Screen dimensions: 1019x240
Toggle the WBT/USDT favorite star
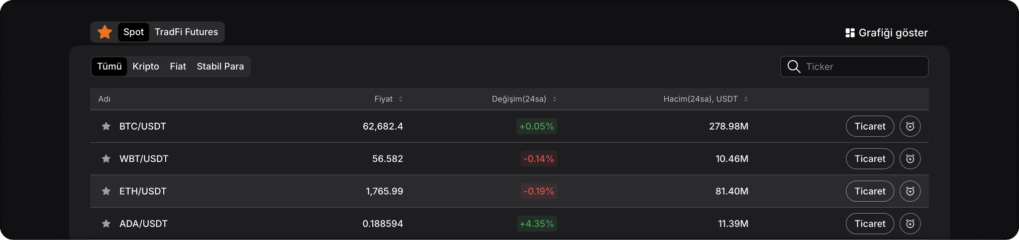pos(106,159)
